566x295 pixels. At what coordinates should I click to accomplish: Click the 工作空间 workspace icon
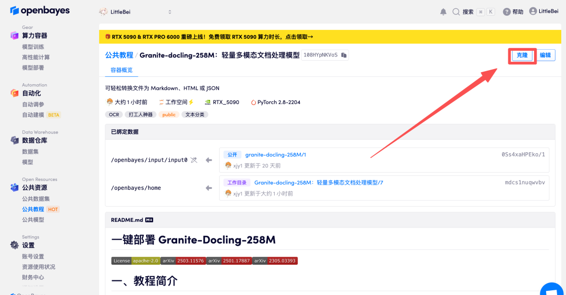(x=161, y=103)
